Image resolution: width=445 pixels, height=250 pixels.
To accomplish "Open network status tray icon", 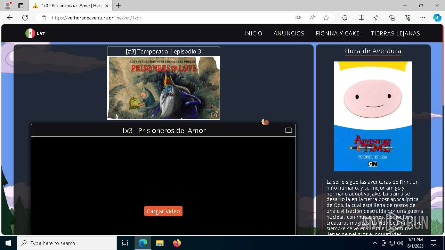I will click(392, 243).
